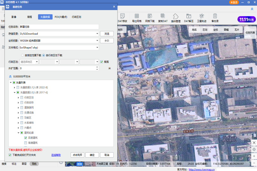This screenshot has height=171, width=257.
Task: Click the full extent map icon
Action: [254, 142]
